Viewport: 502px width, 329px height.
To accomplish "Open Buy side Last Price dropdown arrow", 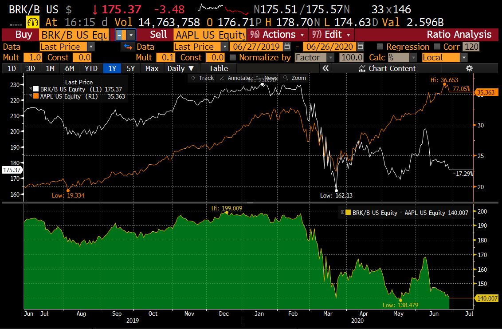I will tap(91, 47).
